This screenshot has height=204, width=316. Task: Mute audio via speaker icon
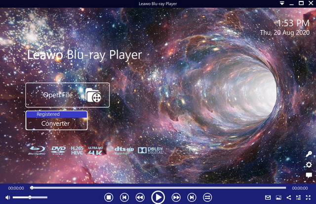(x=8, y=198)
